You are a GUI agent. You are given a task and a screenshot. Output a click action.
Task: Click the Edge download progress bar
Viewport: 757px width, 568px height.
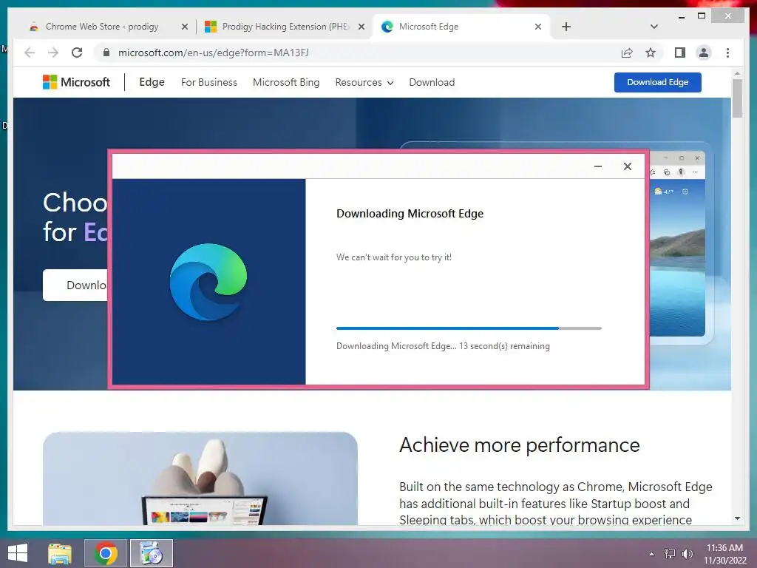(469, 328)
